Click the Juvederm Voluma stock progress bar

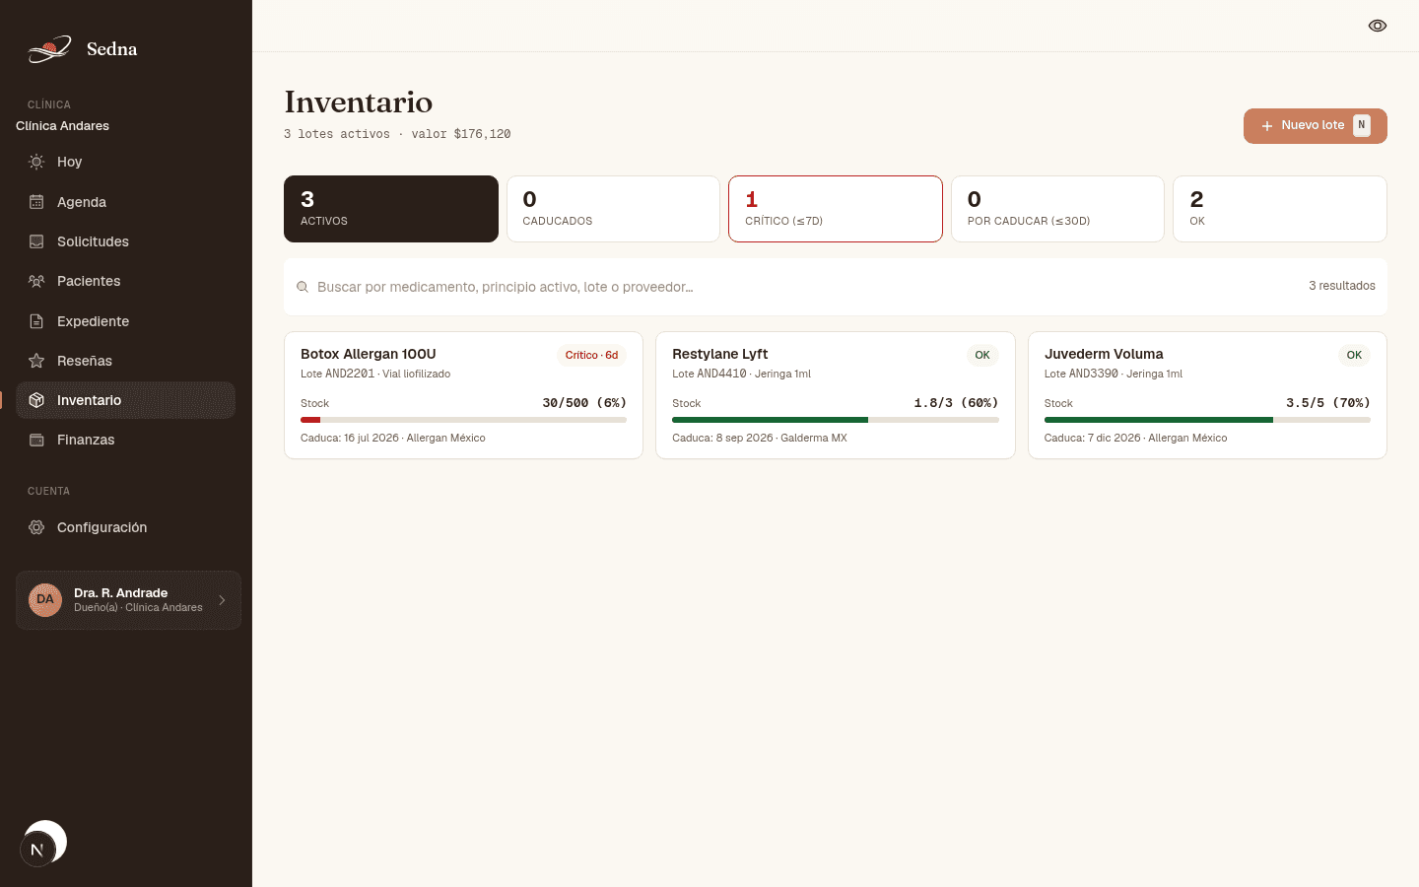click(1207, 420)
